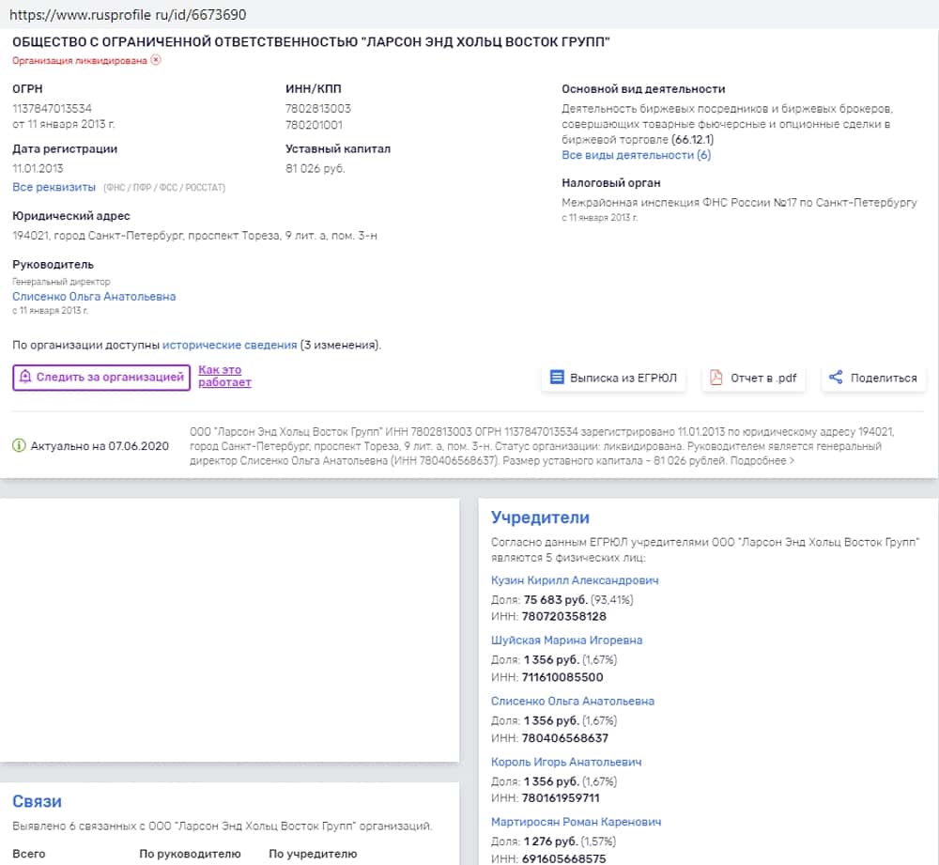
Task: Click the company full name heading
Action: [x=311, y=41]
